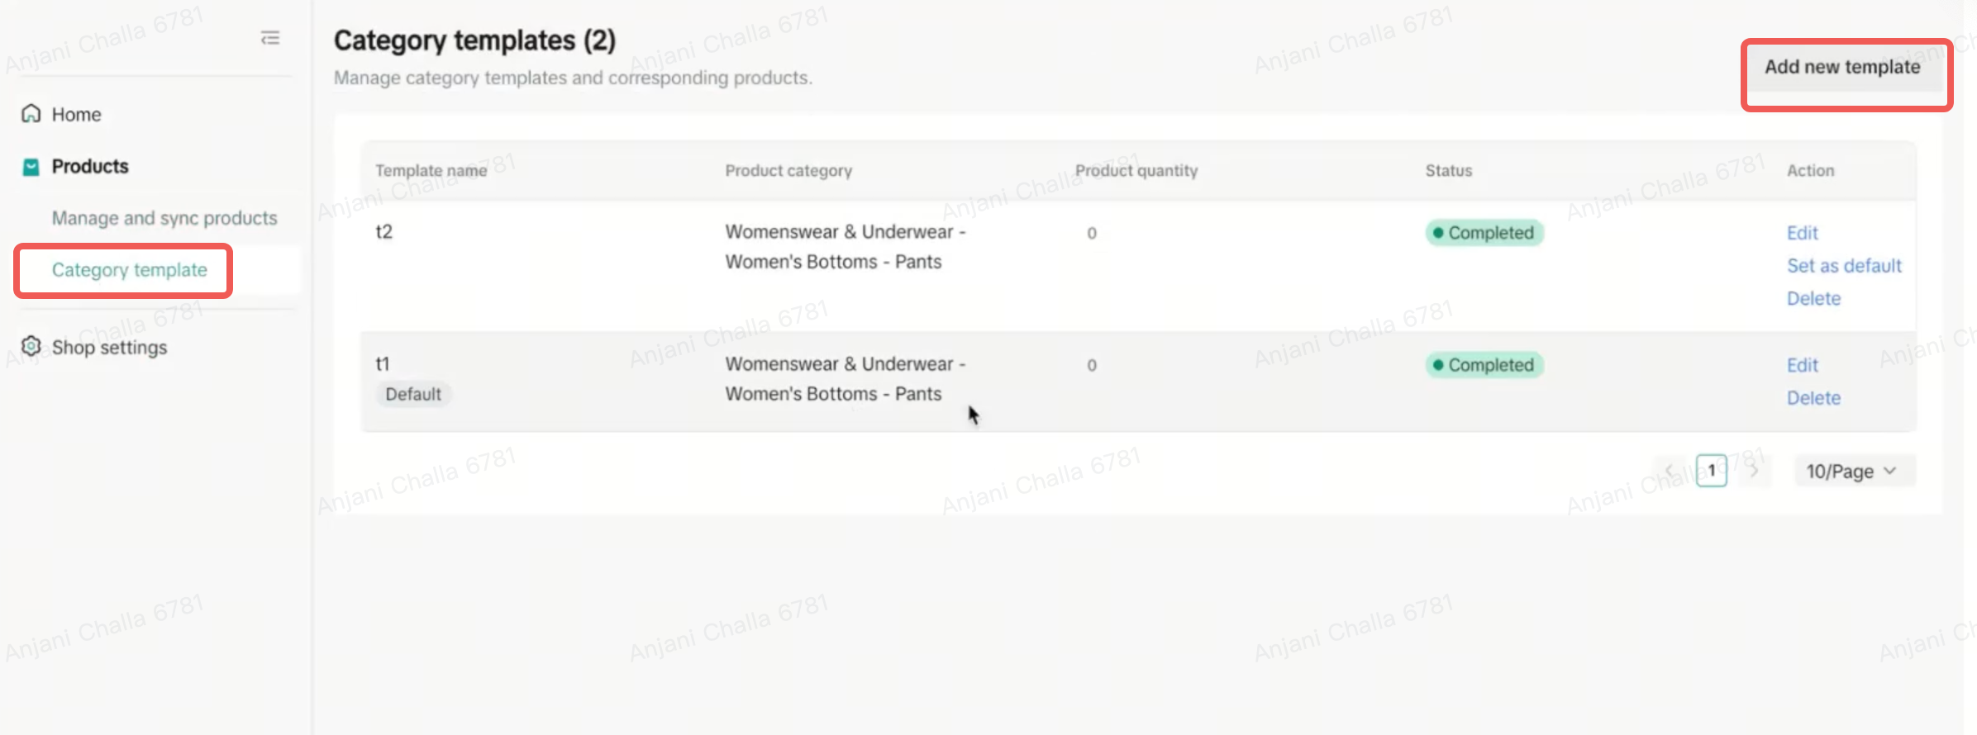Click the Home house icon
Viewport: 1977px width, 735px height.
pyautogui.click(x=31, y=114)
